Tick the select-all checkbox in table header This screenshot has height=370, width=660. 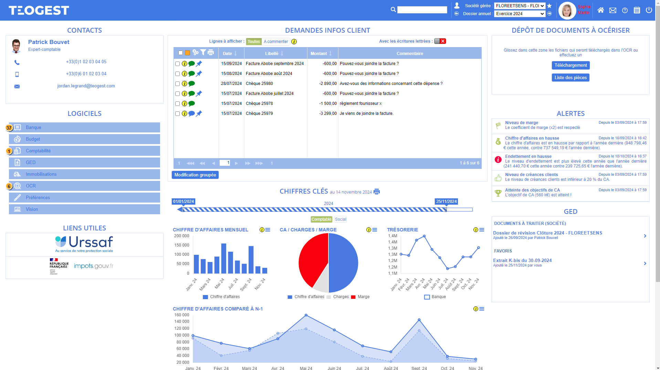[180, 53]
